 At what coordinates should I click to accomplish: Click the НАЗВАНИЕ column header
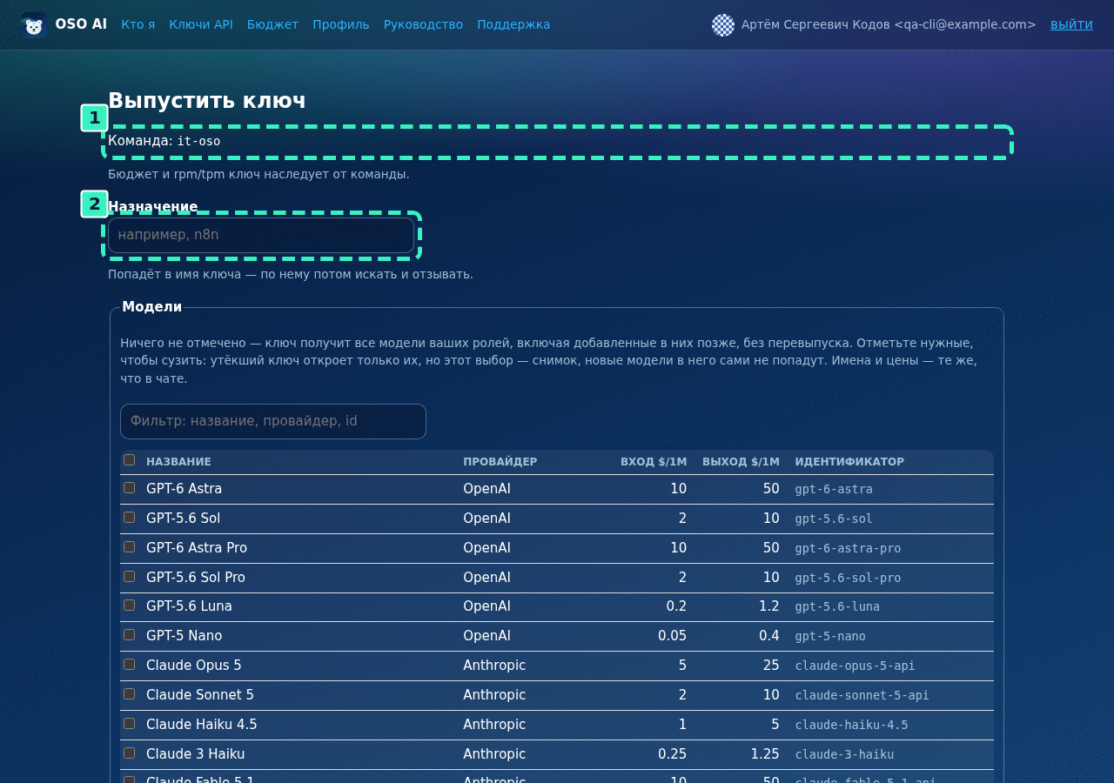click(x=178, y=462)
